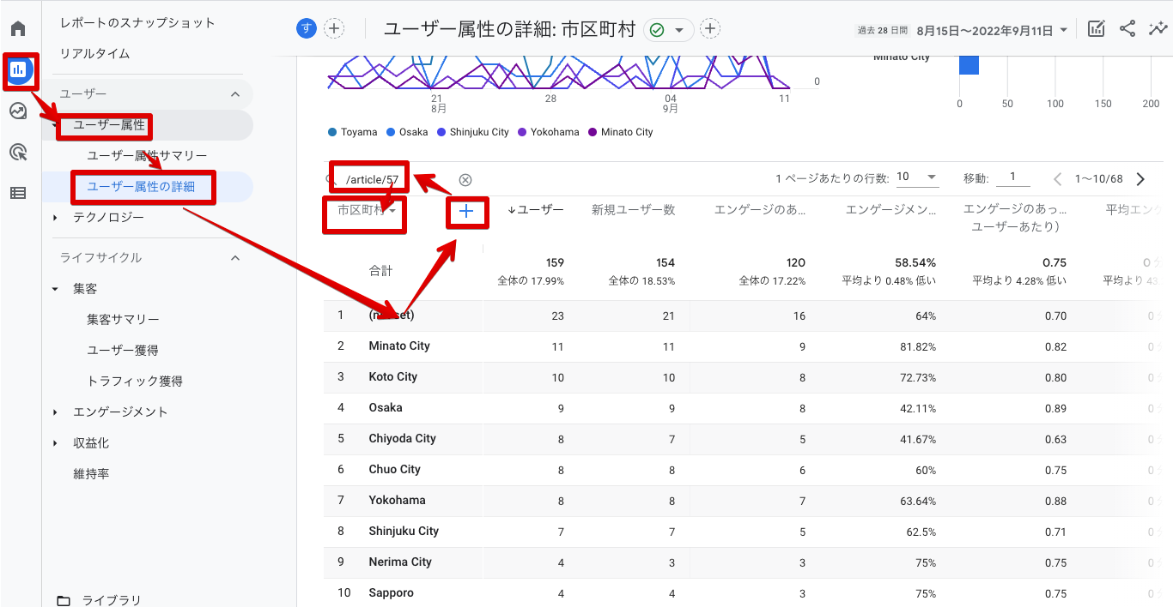Open the Insights sparkline icon
Viewport: 1173px width, 607px height.
[x=1157, y=29]
